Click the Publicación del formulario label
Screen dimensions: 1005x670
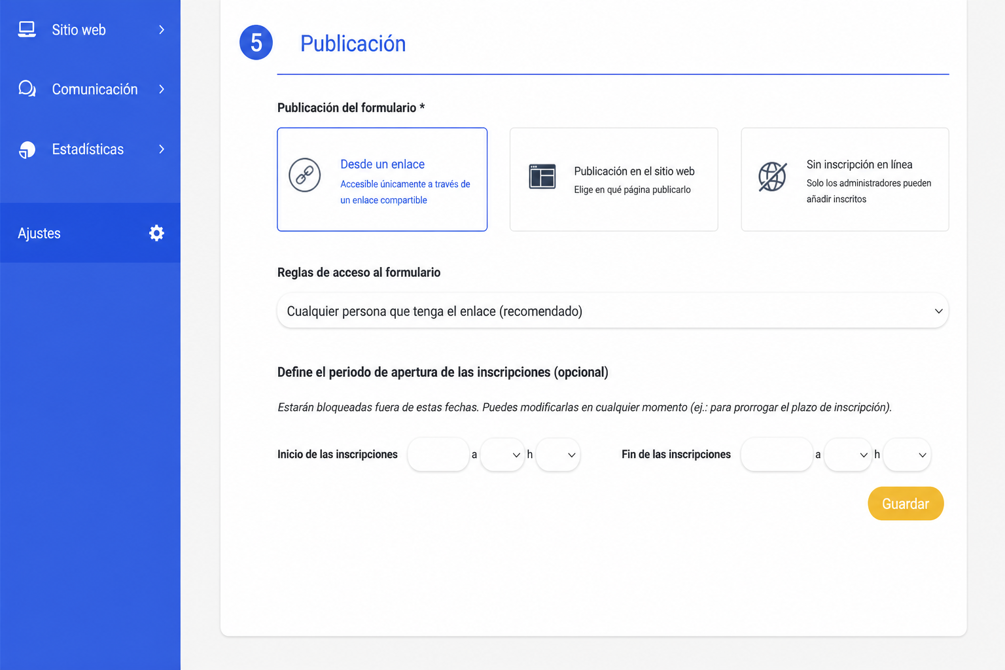pos(351,108)
